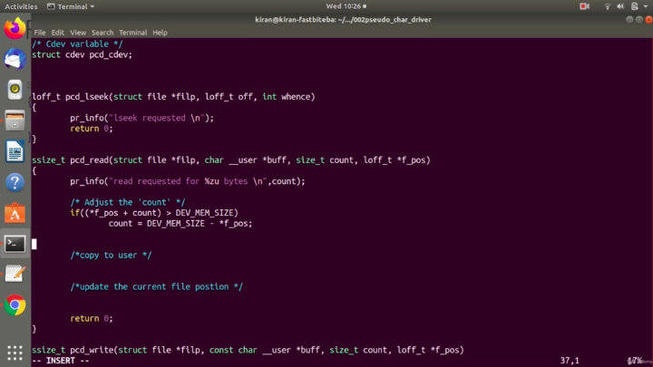Open the Help menu
The image size is (653, 367).
pos(160,33)
